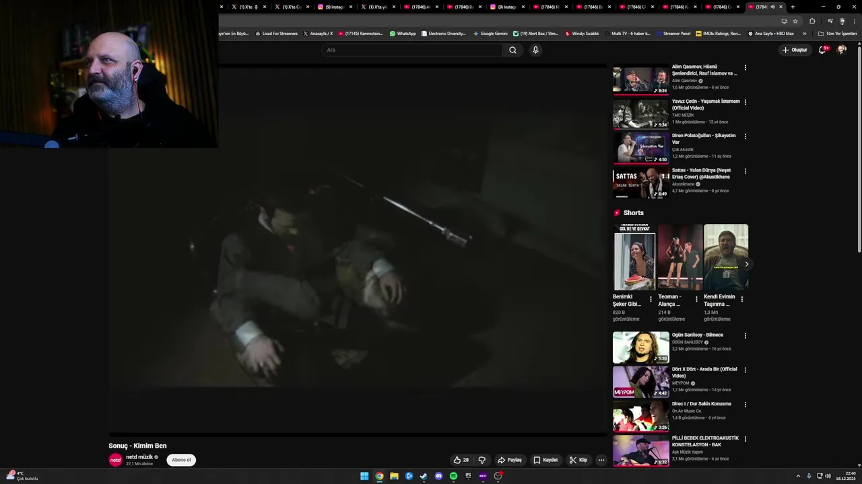This screenshot has height=484, width=862.
Task: Open options for Direc-t Dur Sakin video
Action: click(745, 405)
